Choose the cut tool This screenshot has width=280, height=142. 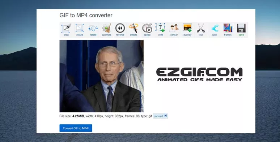[x=201, y=30]
